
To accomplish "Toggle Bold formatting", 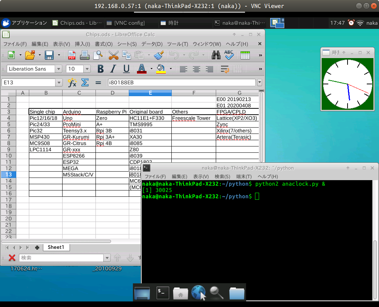I will [101, 69].
